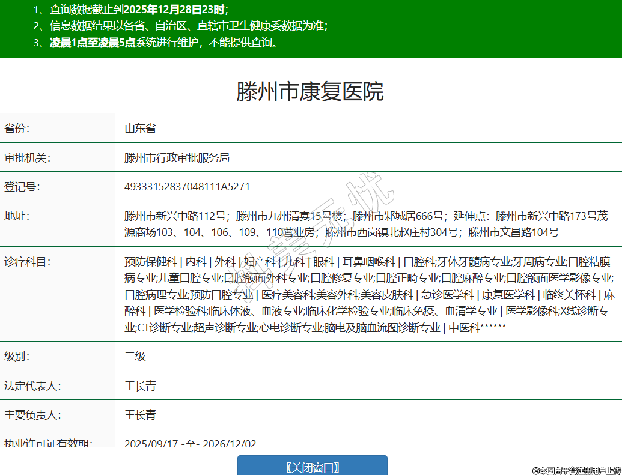
Task: Select the 登记号 field label
Action: pyautogui.click(x=22, y=187)
